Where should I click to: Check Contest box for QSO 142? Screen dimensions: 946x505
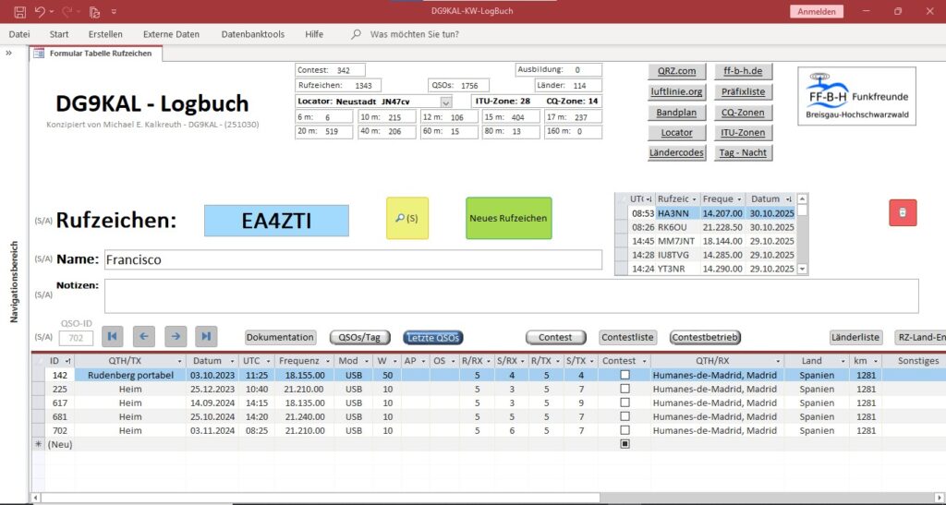pyautogui.click(x=625, y=376)
